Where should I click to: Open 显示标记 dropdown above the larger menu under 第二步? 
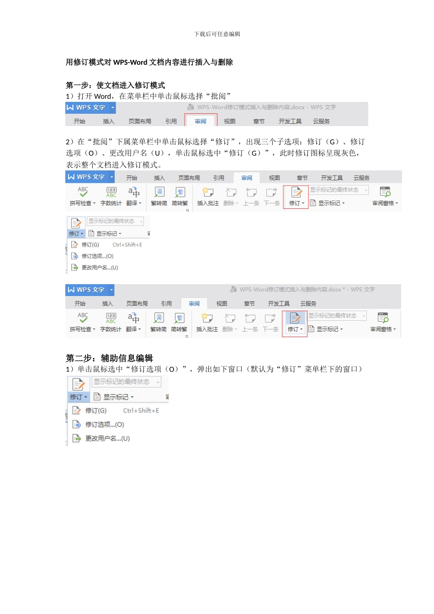point(114,397)
